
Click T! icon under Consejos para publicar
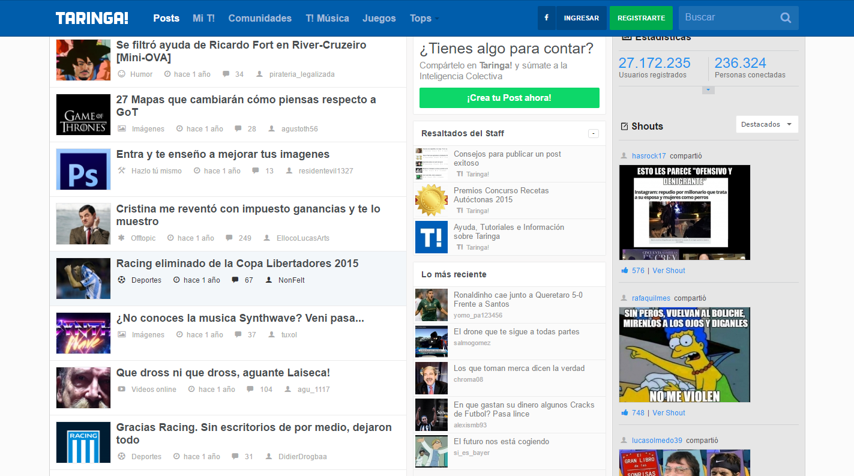pos(460,174)
